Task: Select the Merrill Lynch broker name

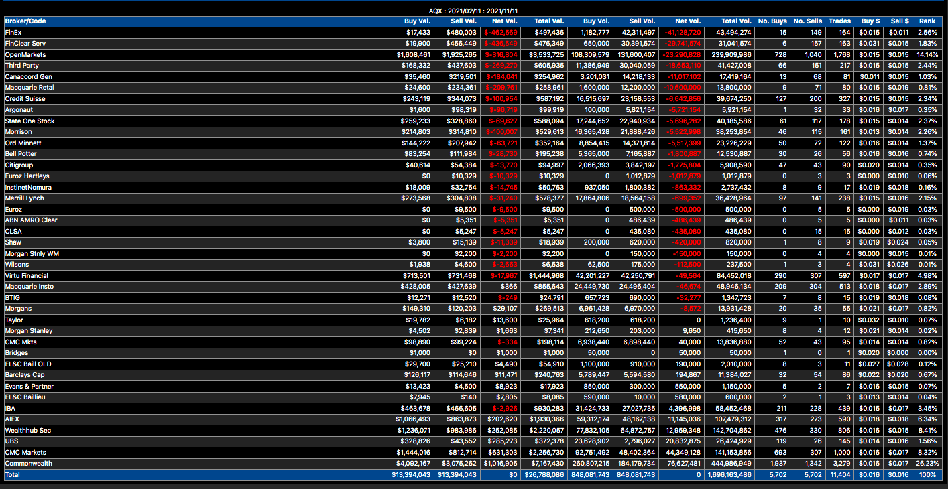Action: pyautogui.click(x=24, y=198)
